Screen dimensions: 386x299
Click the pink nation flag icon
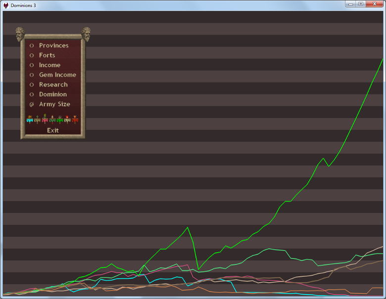click(x=45, y=119)
